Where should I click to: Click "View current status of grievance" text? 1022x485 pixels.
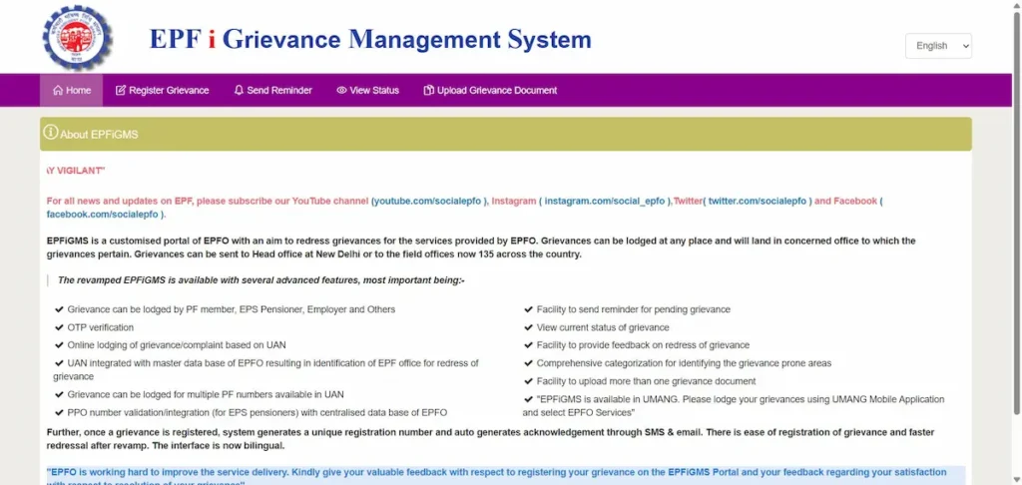pyautogui.click(x=603, y=327)
